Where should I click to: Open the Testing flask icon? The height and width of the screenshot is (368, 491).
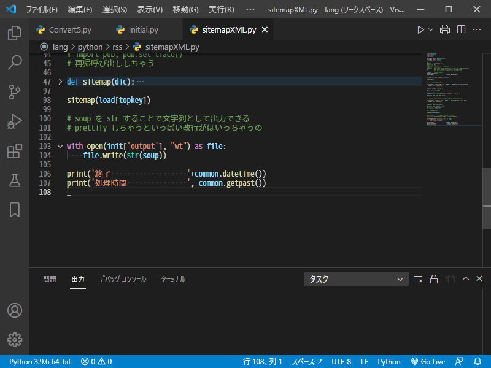[x=15, y=180]
